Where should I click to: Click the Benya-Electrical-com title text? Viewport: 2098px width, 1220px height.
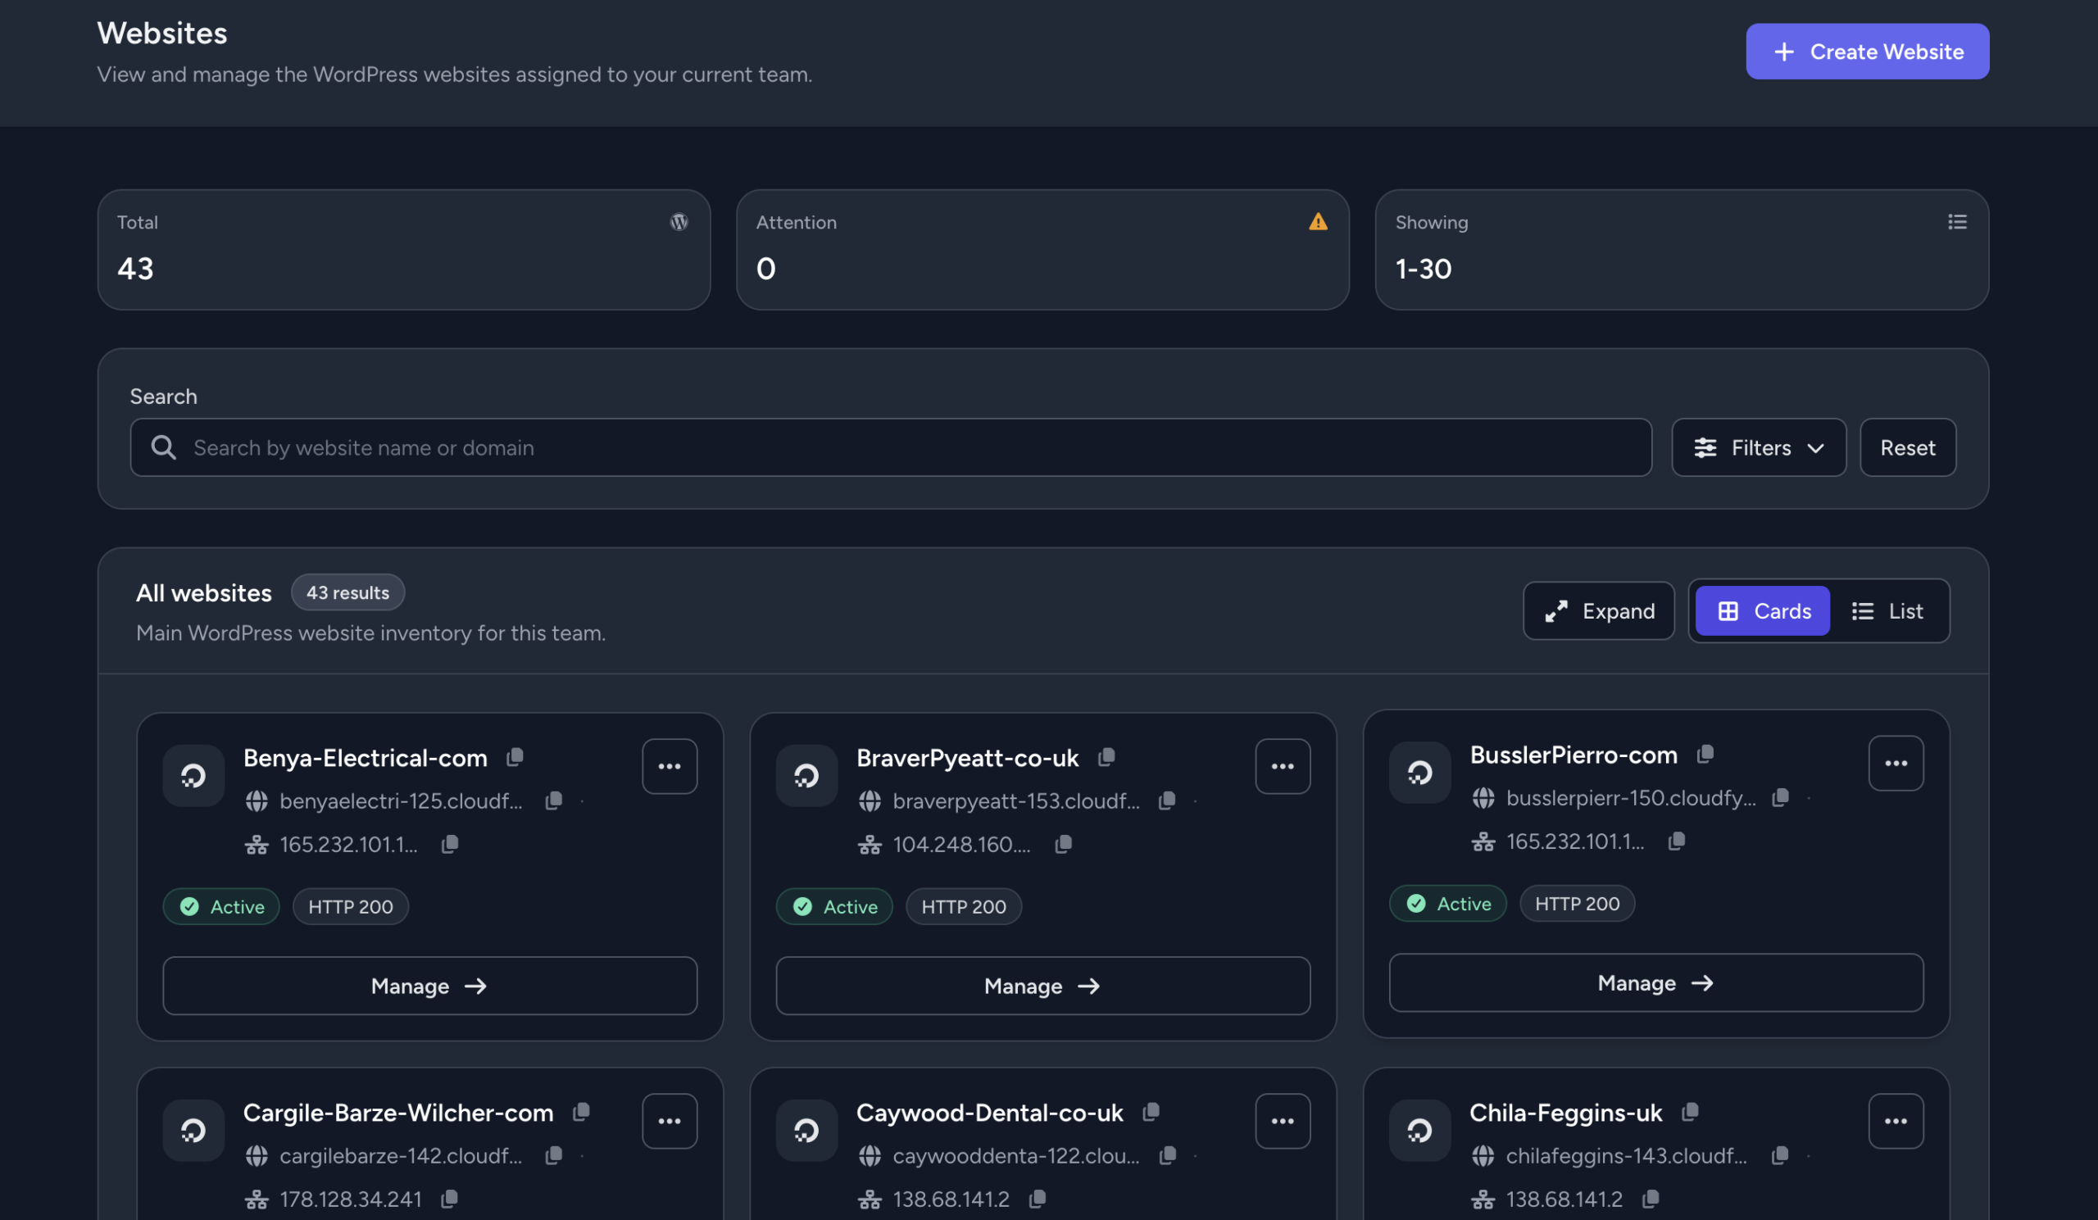365,757
